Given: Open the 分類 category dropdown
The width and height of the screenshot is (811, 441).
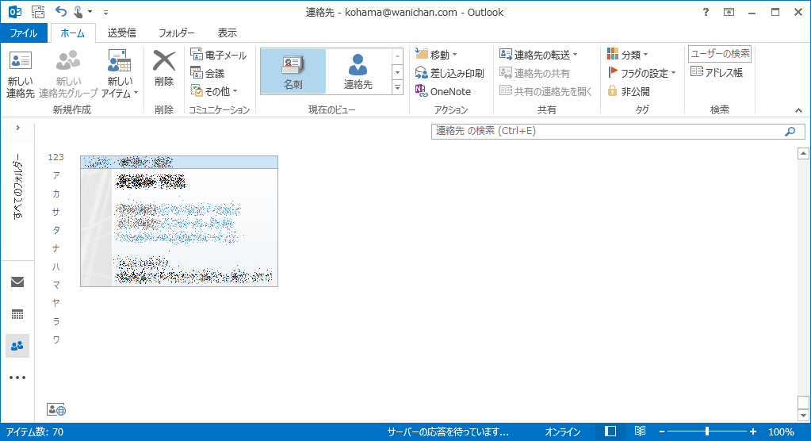Looking at the screenshot, I should point(627,55).
